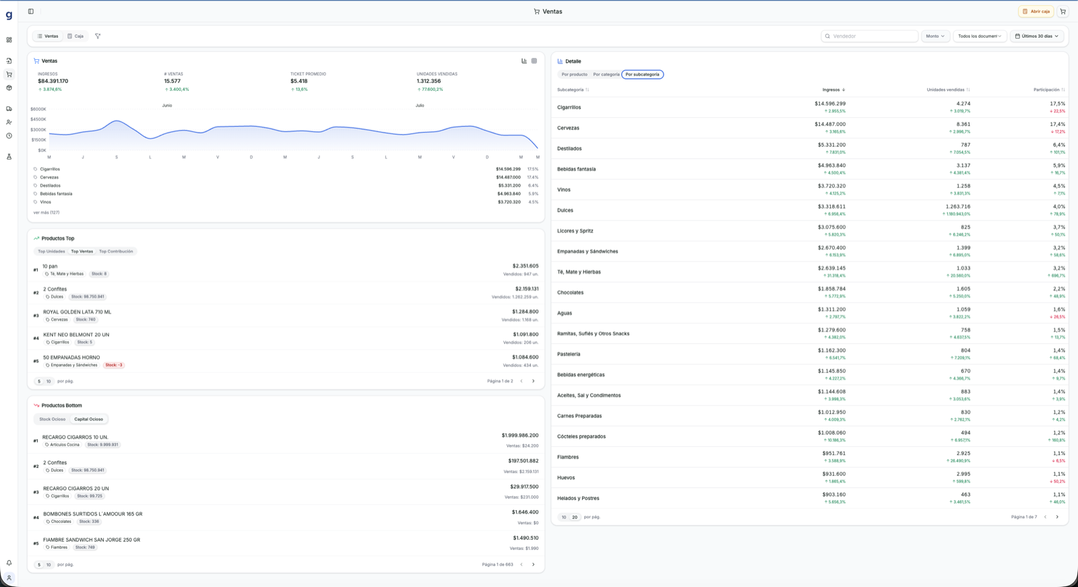The width and height of the screenshot is (1078, 587).
Task: Go to next page in Productos Bottom
Action: click(534, 565)
